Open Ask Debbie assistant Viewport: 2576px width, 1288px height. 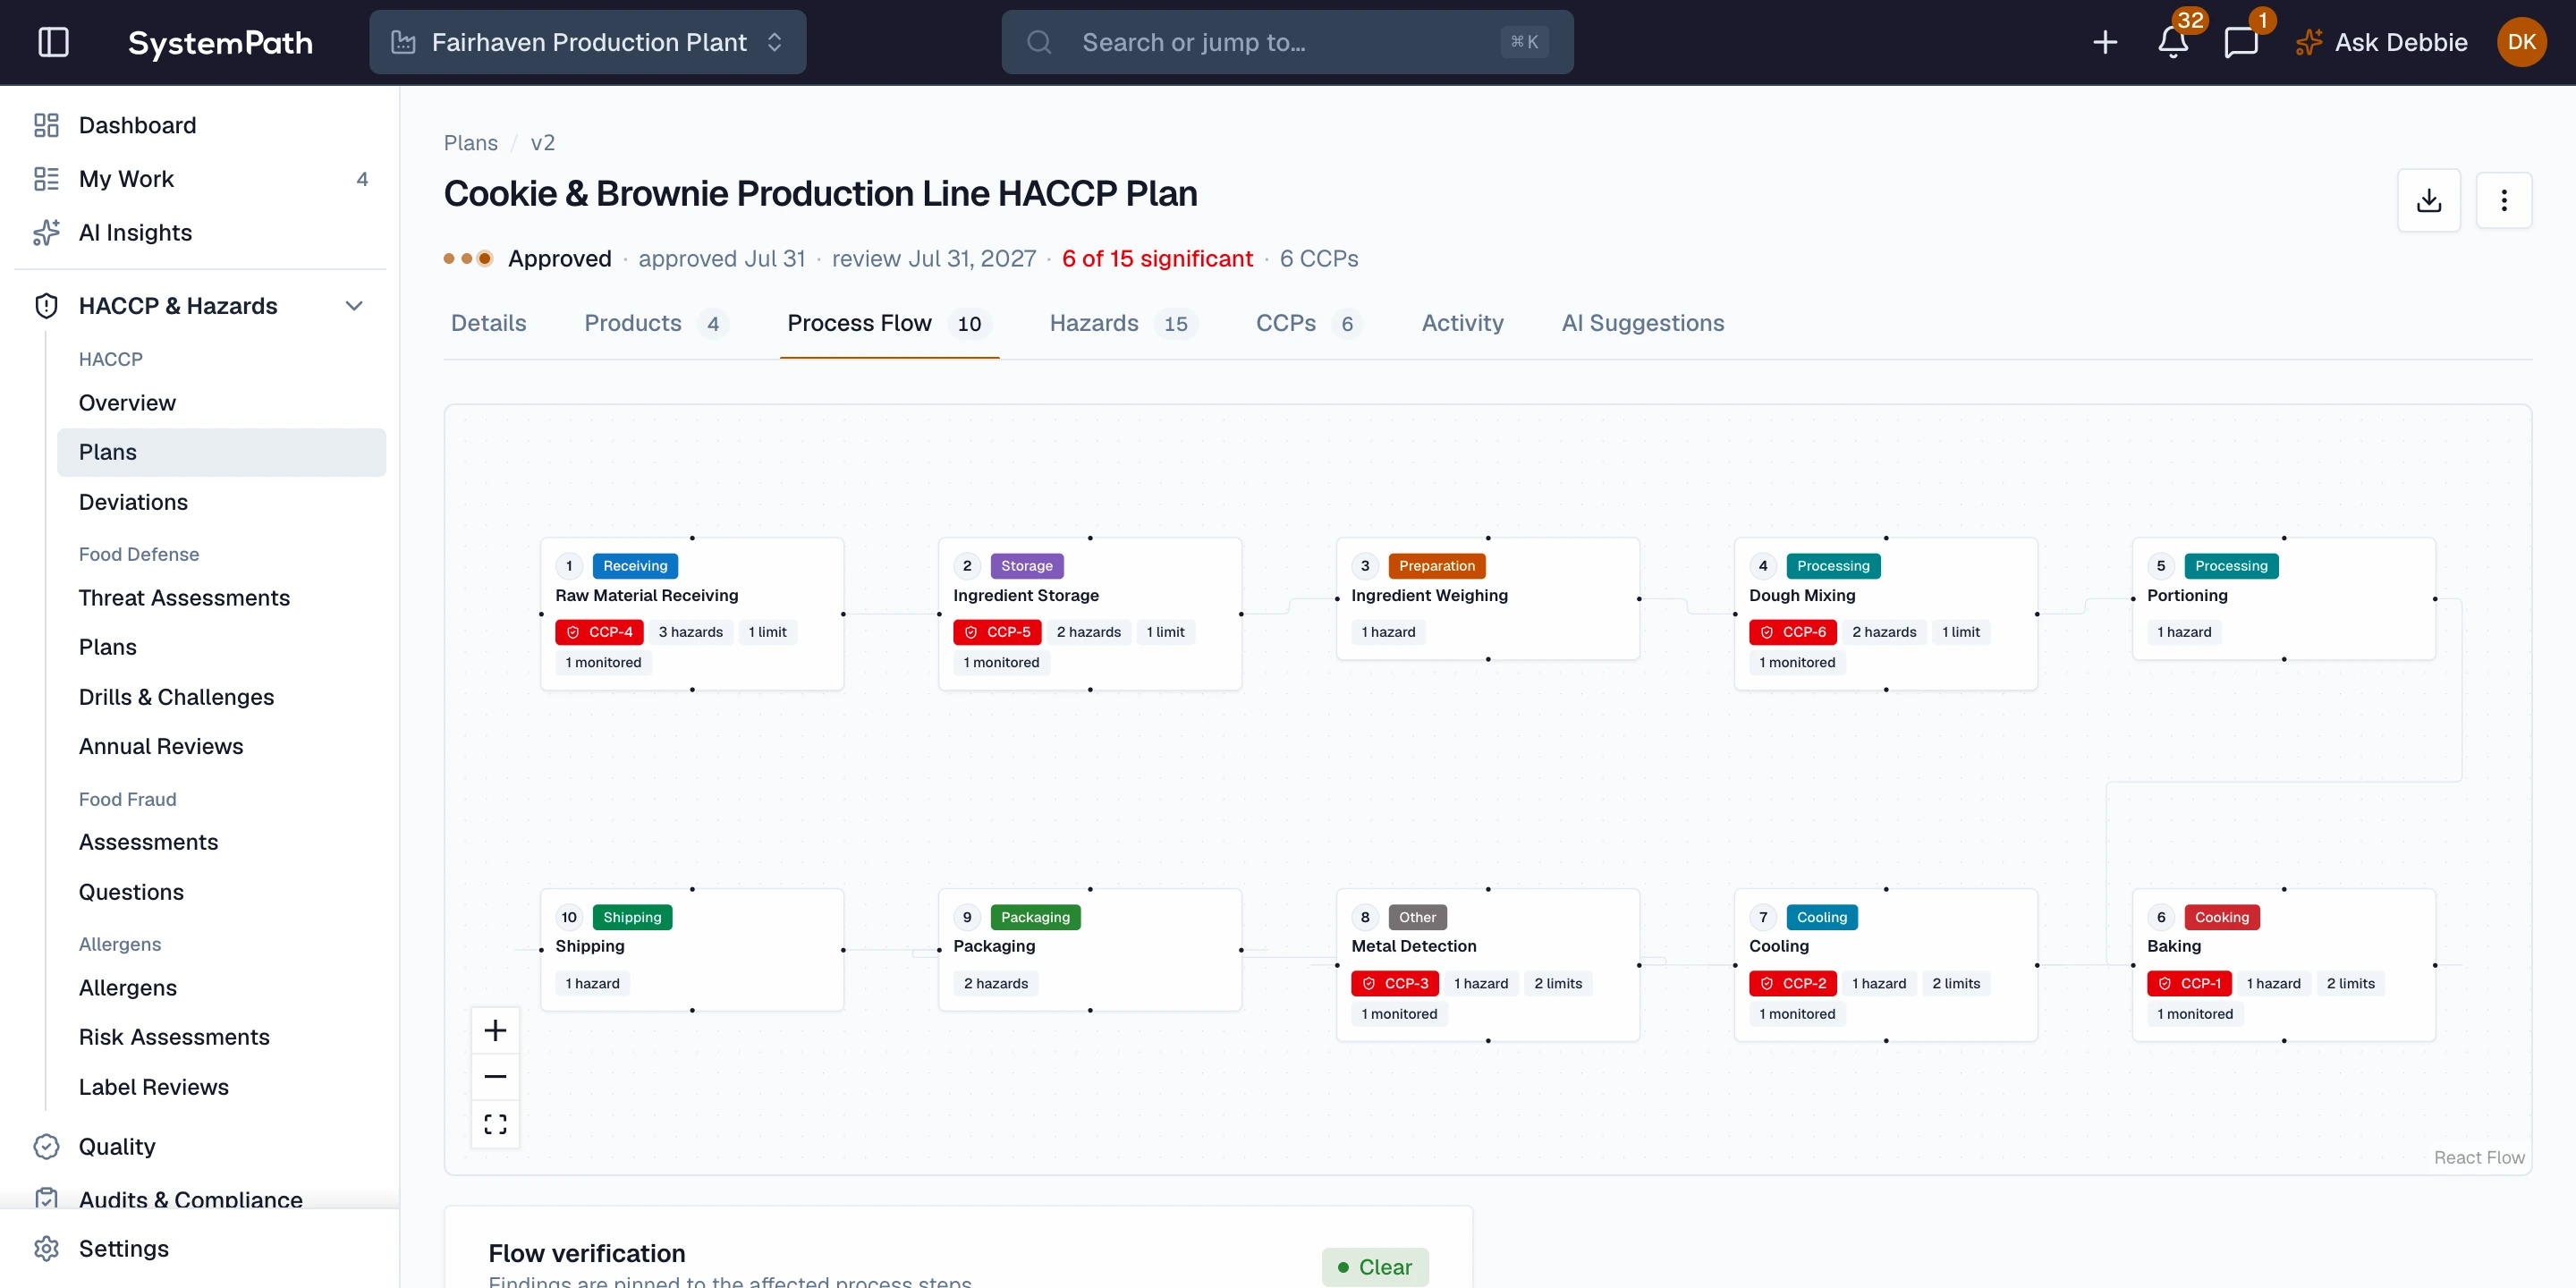click(x=2380, y=42)
